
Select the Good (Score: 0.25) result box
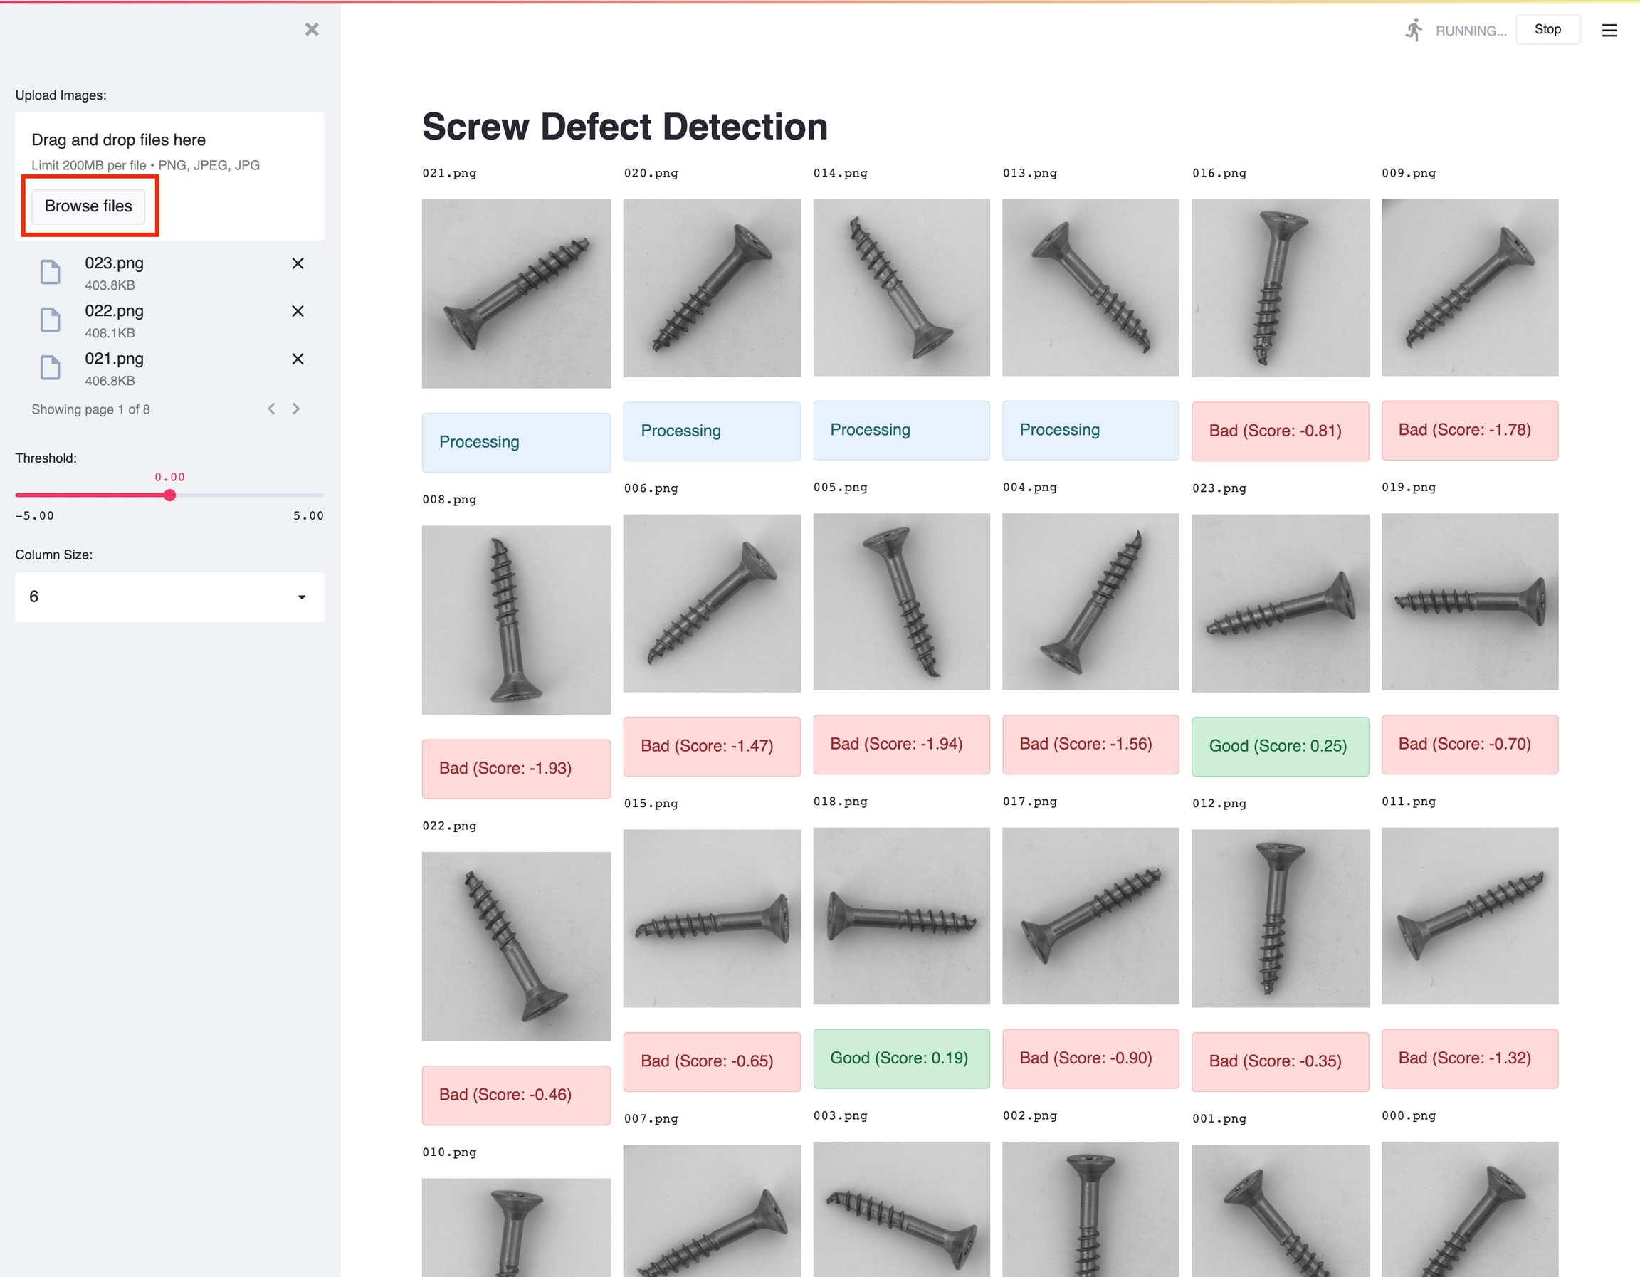pyautogui.click(x=1280, y=745)
